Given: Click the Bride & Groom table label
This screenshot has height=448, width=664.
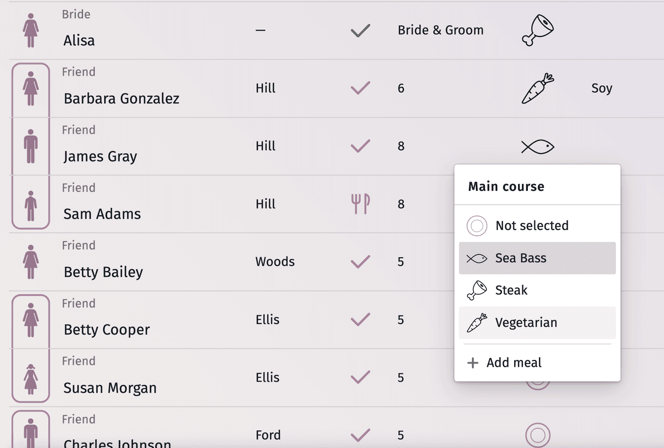Looking at the screenshot, I should pos(440,30).
